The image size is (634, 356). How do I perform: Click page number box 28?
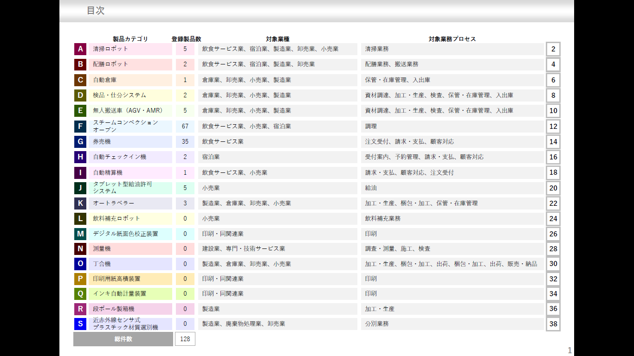553,249
